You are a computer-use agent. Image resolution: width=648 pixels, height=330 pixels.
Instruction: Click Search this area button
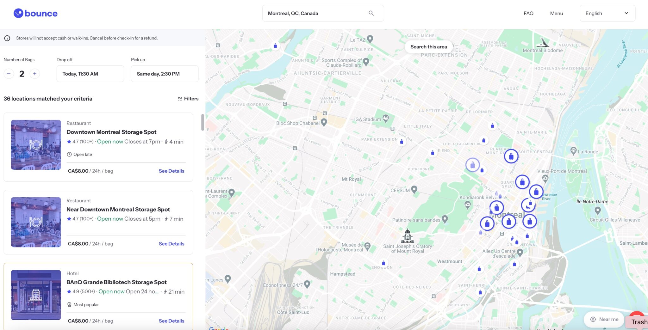428,47
